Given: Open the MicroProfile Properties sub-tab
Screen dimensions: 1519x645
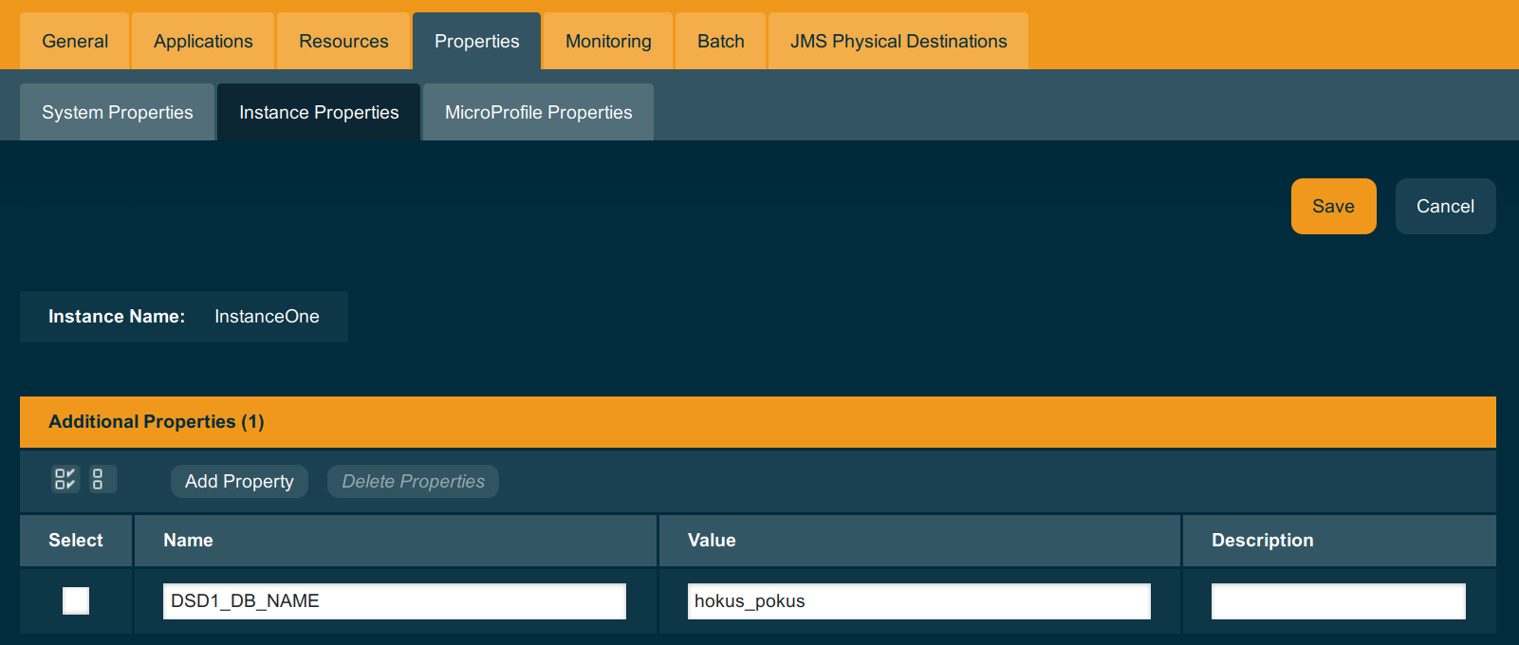Looking at the screenshot, I should (538, 113).
